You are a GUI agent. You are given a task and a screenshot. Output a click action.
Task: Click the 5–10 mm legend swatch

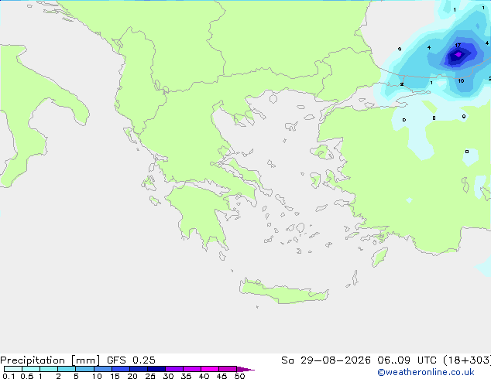point(84,369)
